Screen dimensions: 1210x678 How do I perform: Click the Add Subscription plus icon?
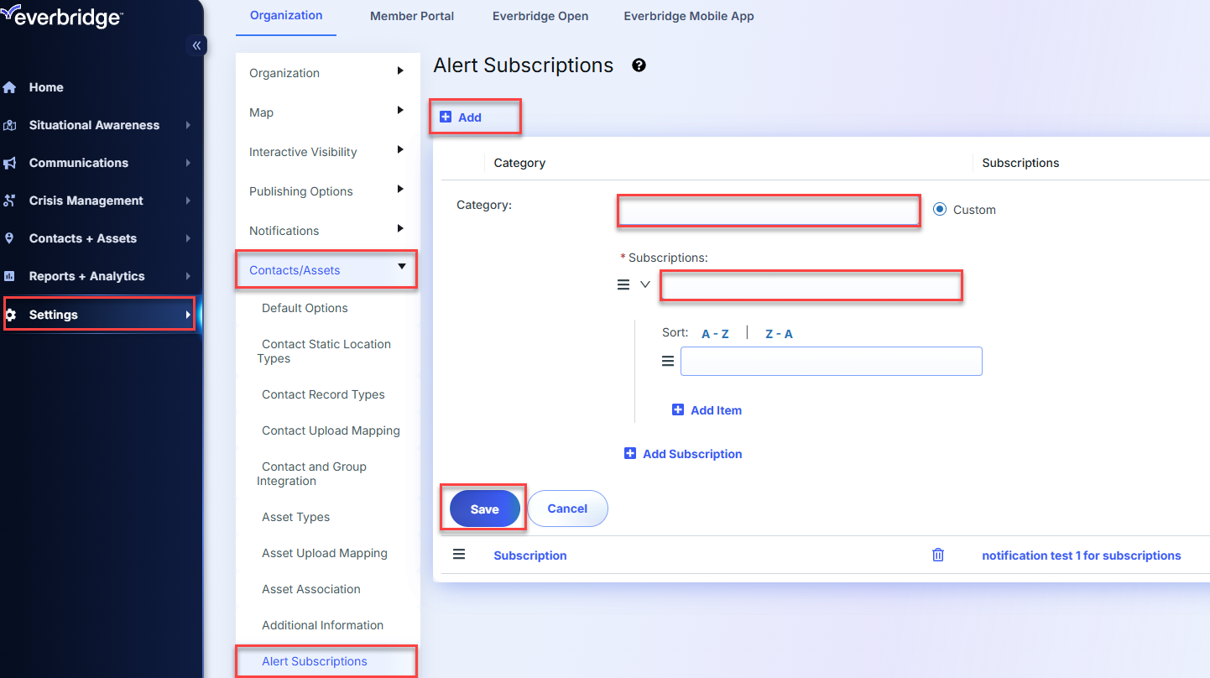630,454
